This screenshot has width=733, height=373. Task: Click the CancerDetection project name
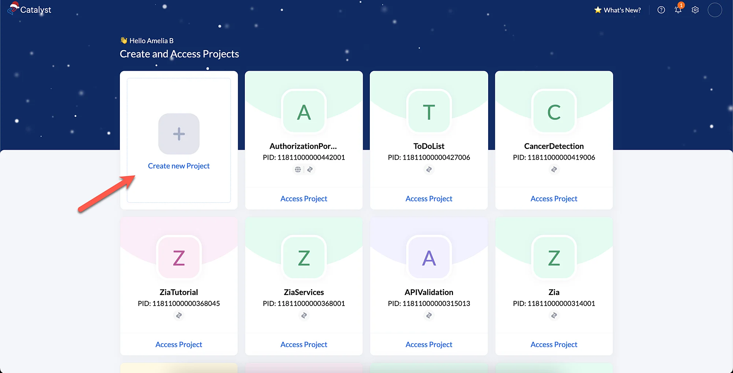[554, 146]
